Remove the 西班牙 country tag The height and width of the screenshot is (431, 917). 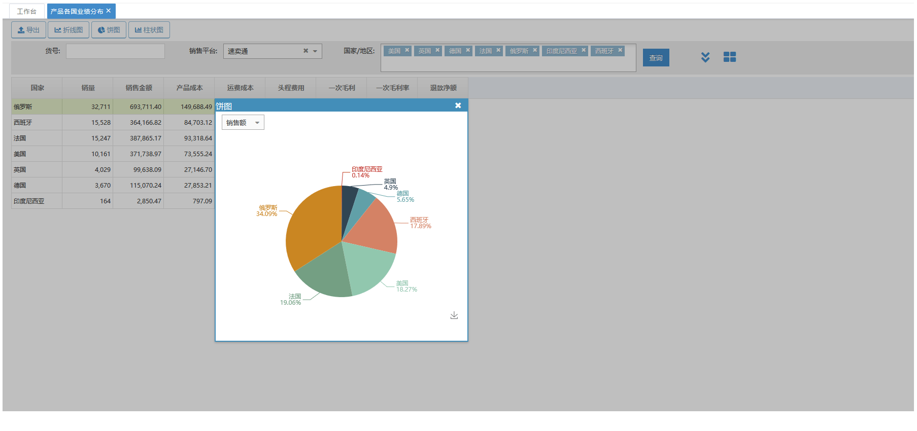pyautogui.click(x=620, y=50)
